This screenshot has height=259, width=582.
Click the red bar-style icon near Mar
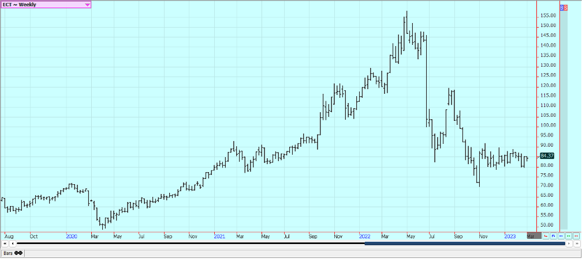(x=546, y=236)
